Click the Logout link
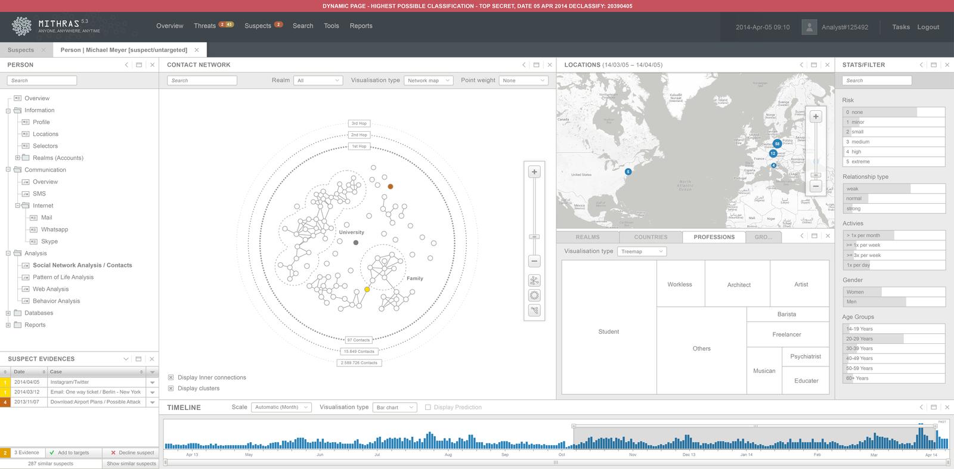The height and width of the screenshot is (469, 954). [928, 27]
